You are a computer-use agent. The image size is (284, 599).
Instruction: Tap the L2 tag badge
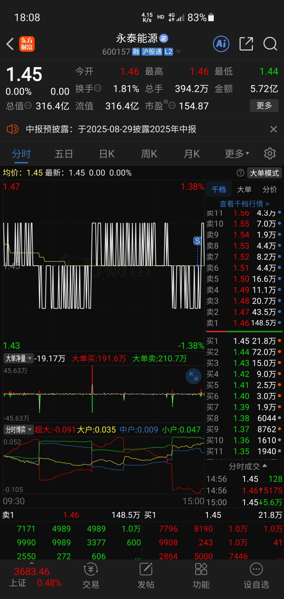point(168,52)
